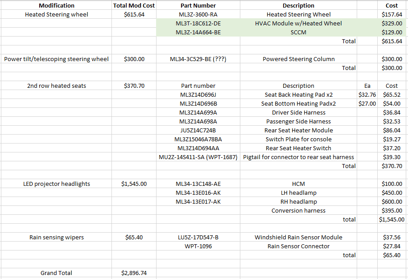Click the 'Powered Steering Column' description
Screen dimensions: 408x279
pos(298,59)
